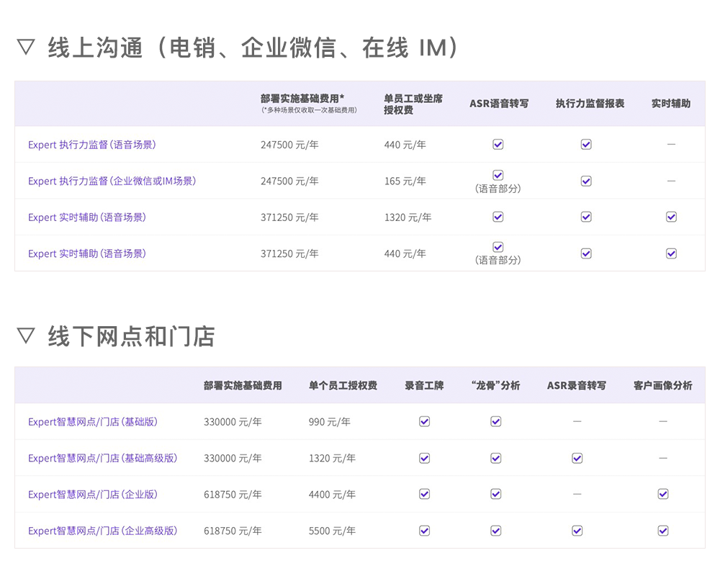Toggle 客户画像分析 checkbox for 企业高级版
Viewport: 720px width, 576px height.
tap(663, 530)
